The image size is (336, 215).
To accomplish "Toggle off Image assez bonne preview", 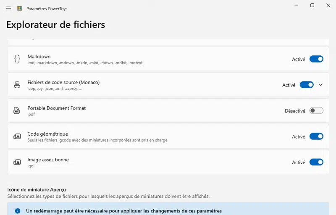I will click(x=316, y=162).
